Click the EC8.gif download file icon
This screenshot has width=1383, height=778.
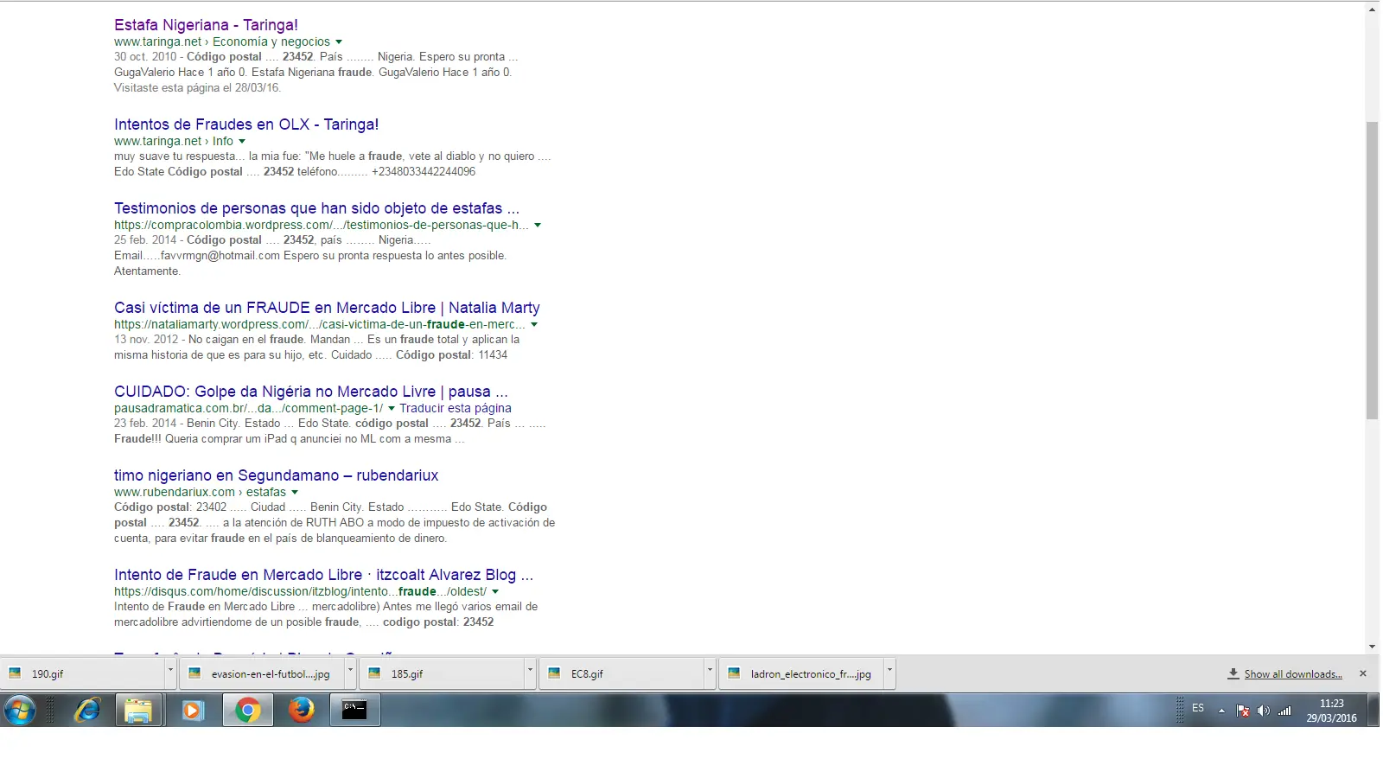click(x=554, y=673)
